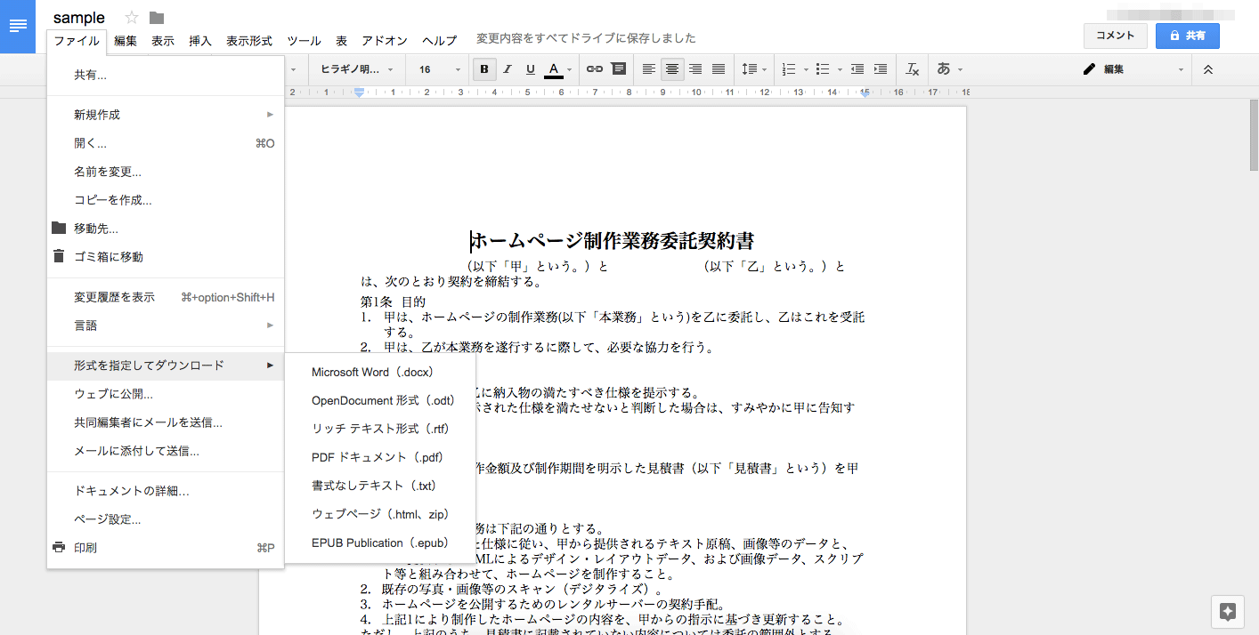Image resolution: width=1259 pixels, height=635 pixels.
Task: Toggle underline formatting
Action: 531,69
